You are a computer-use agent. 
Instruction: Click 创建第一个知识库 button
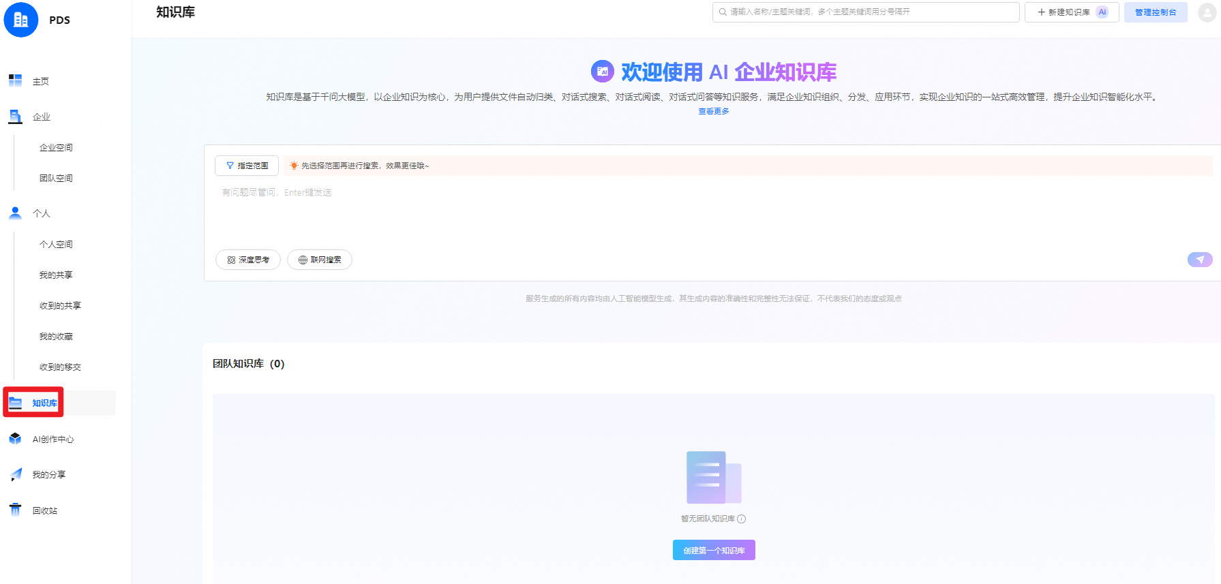coord(714,550)
